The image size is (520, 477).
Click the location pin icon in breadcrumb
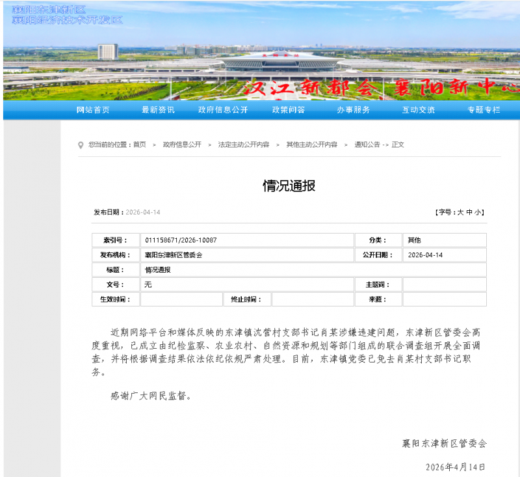pyautogui.click(x=81, y=144)
